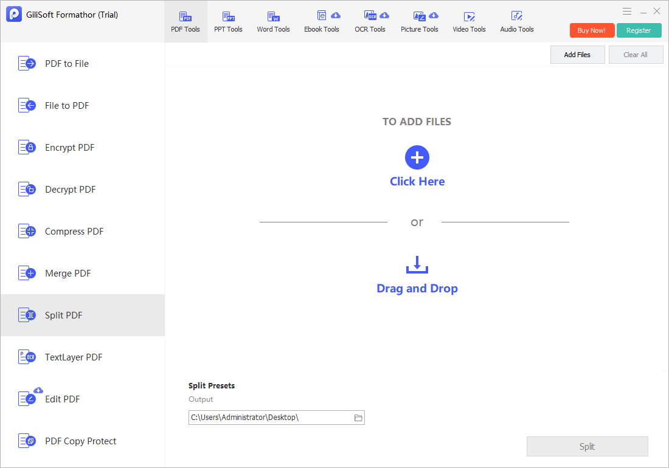Switch to the PPT Tools tab
The image size is (669, 468).
[228, 22]
